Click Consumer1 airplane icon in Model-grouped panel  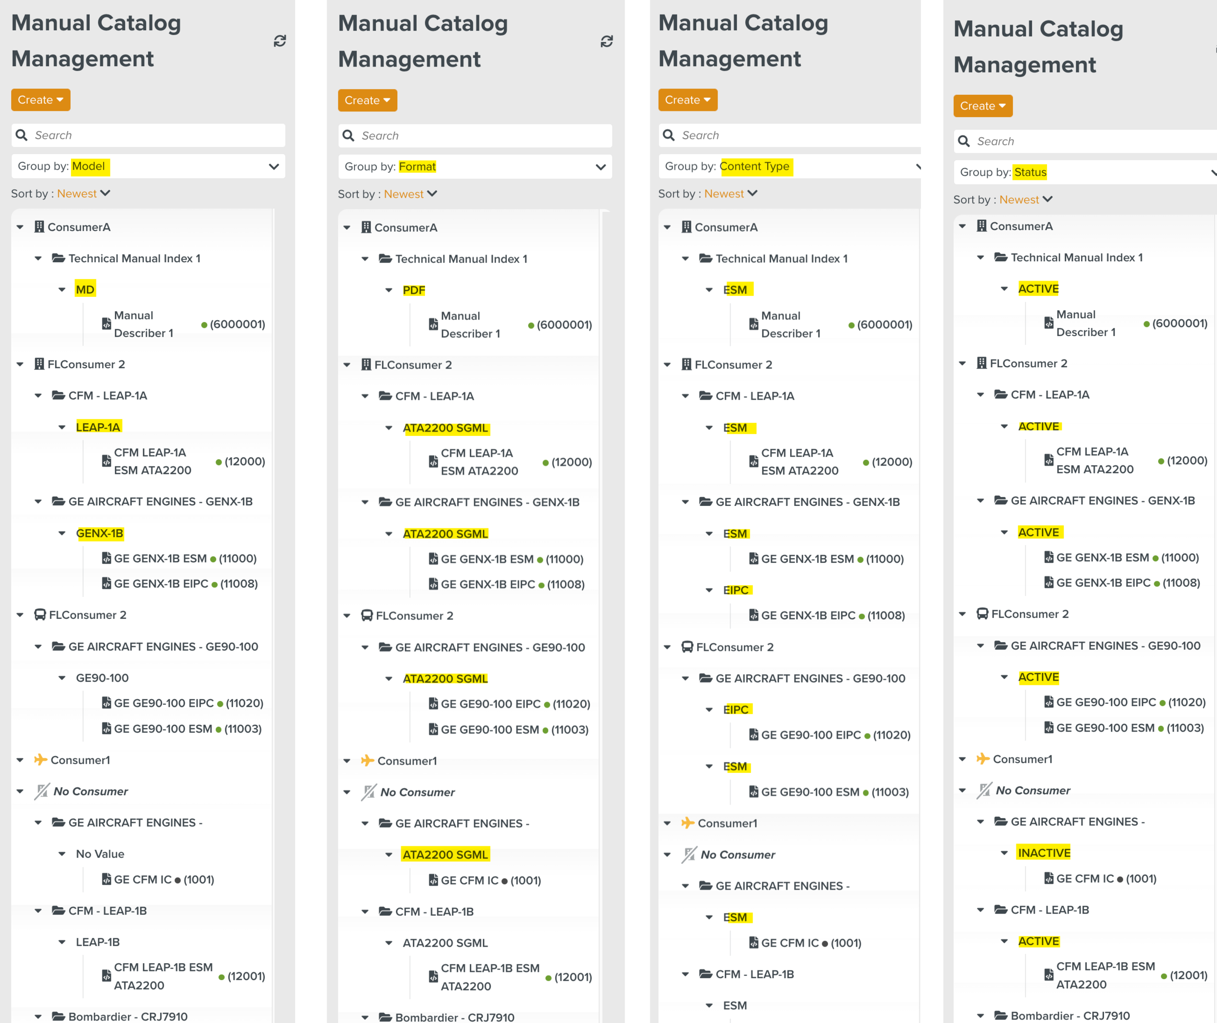(40, 760)
